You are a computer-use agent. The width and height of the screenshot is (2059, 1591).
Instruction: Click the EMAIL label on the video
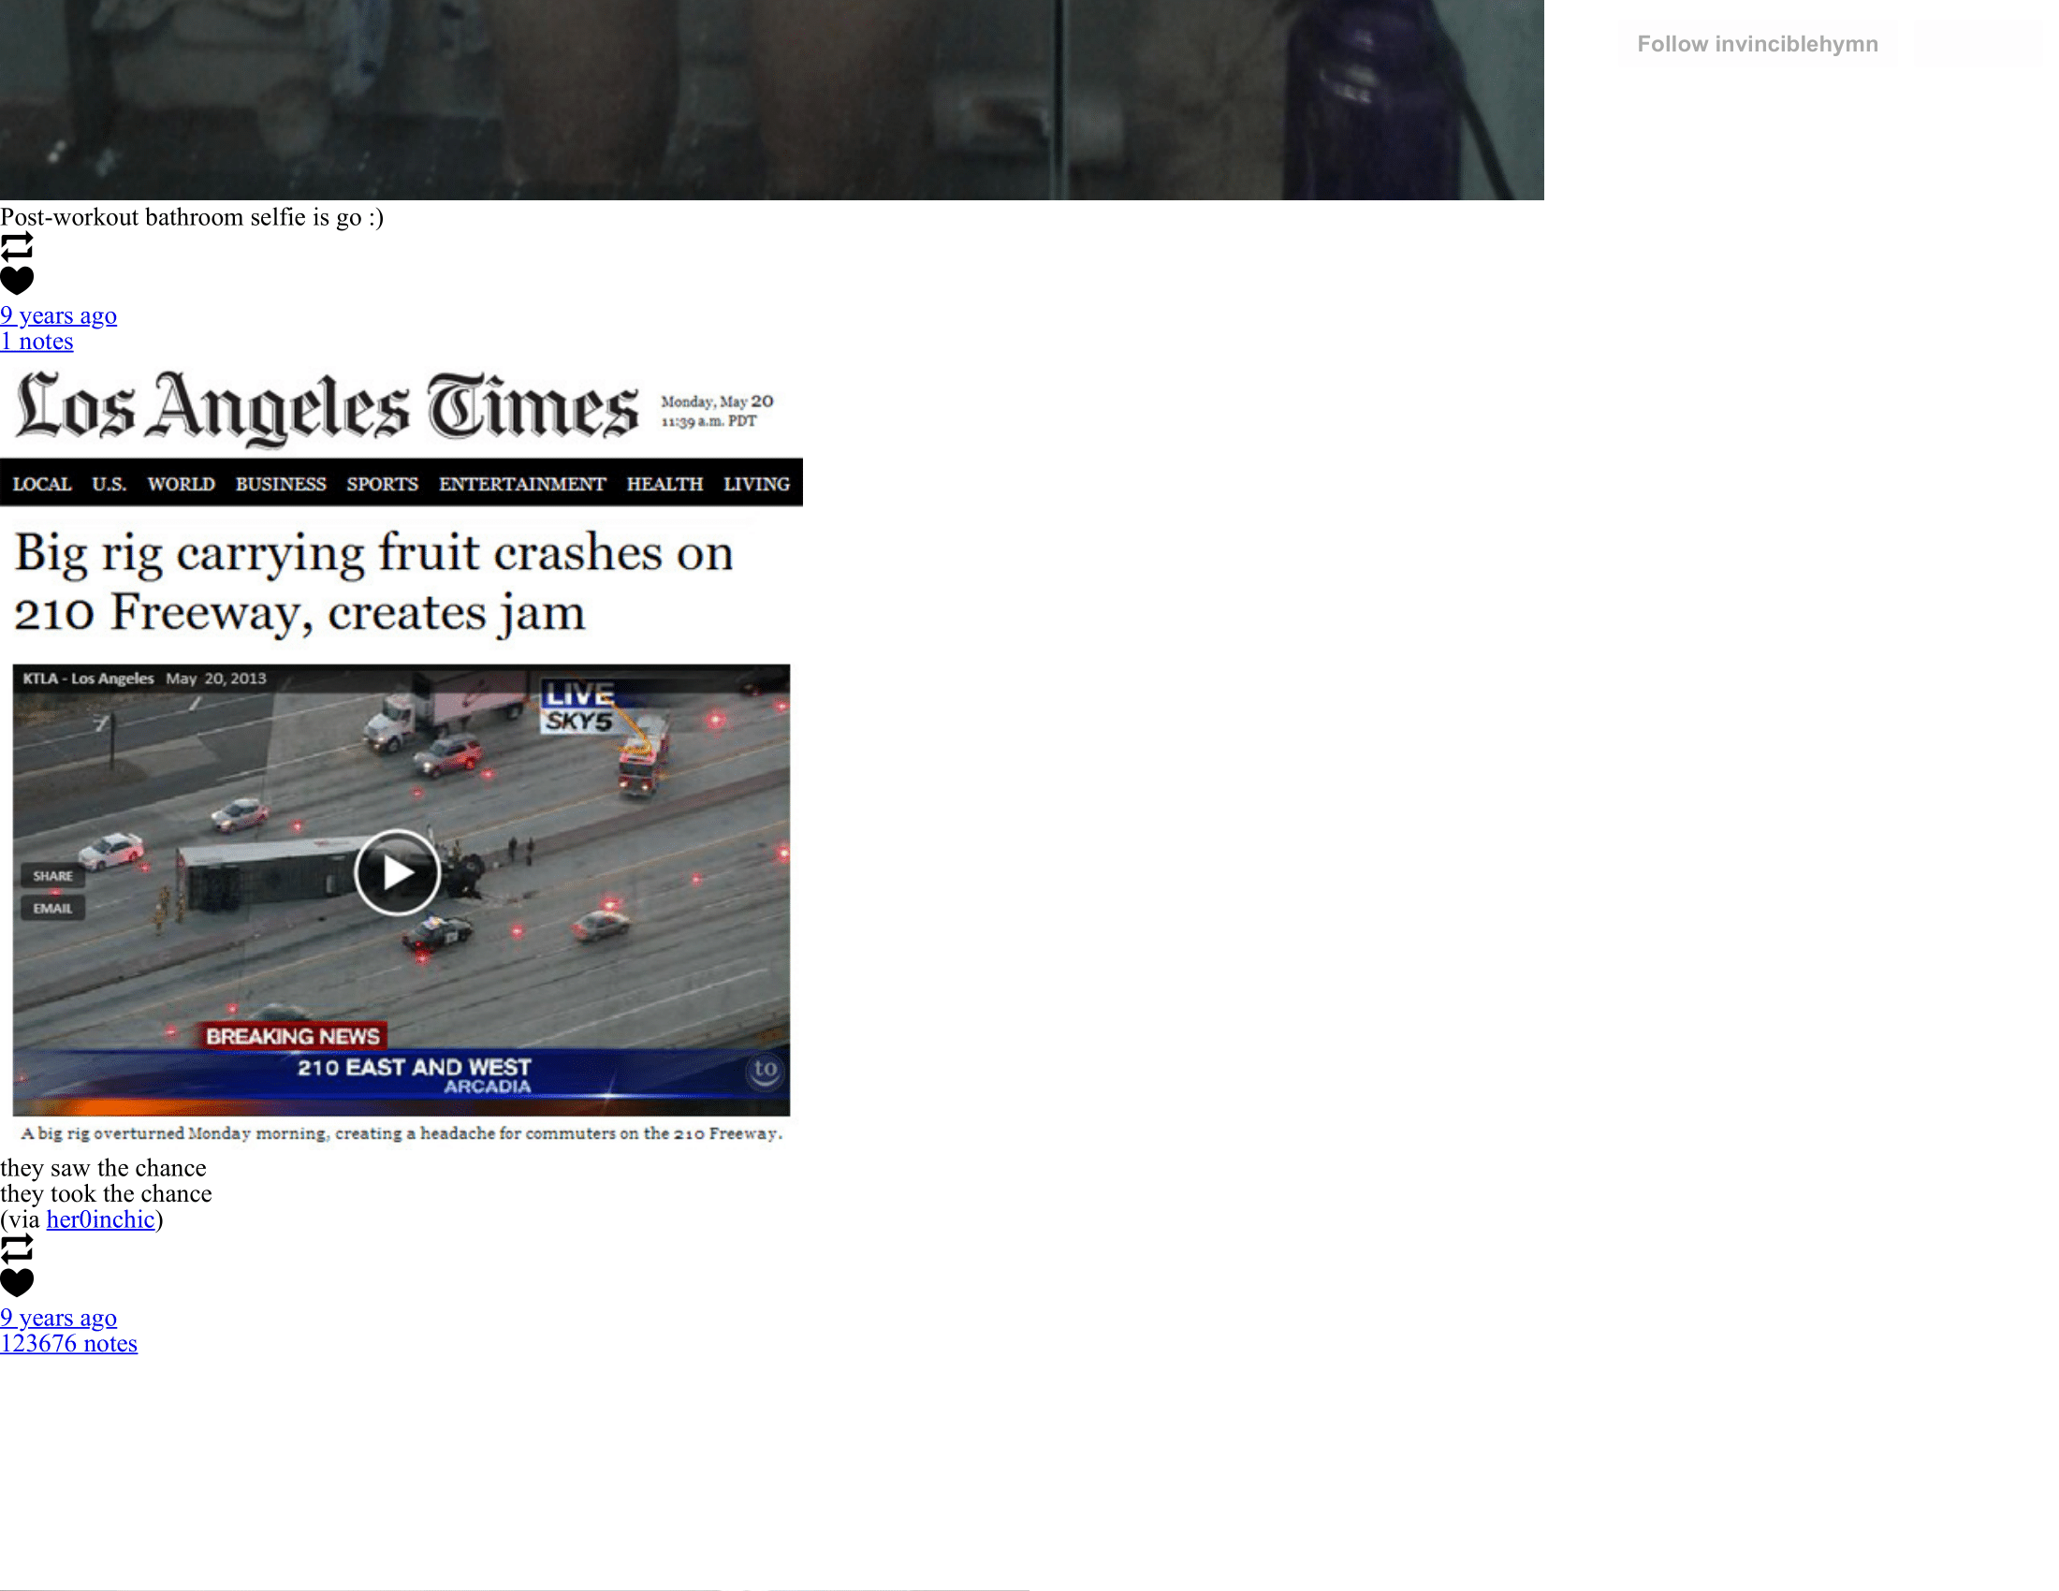click(x=52, y=909)
